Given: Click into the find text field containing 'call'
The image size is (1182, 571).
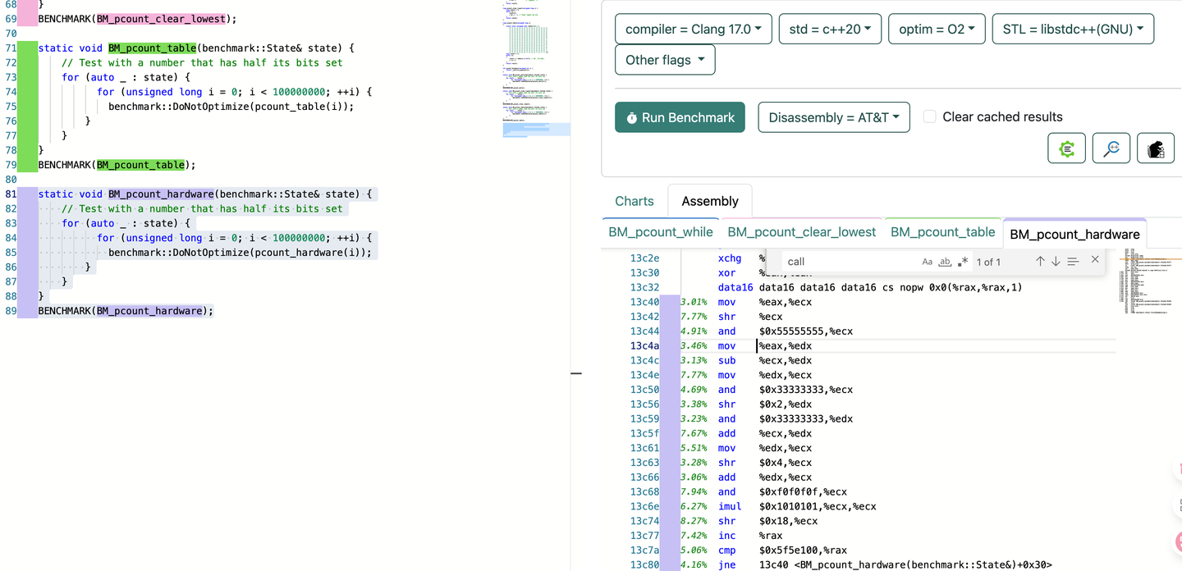Looking at the screenshot, I should click(850, 262).
